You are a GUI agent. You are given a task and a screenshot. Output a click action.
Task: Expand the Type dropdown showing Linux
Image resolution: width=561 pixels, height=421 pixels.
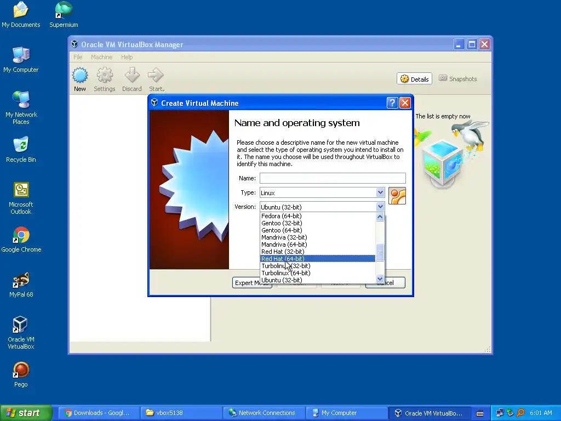click(x=380, y=192)
